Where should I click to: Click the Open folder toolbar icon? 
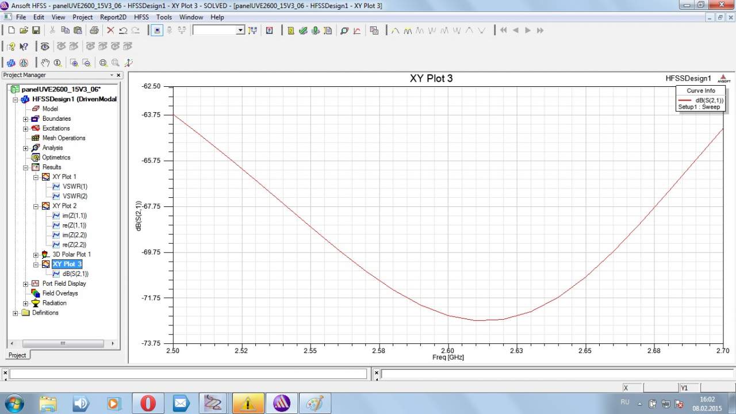coord(24,30)
